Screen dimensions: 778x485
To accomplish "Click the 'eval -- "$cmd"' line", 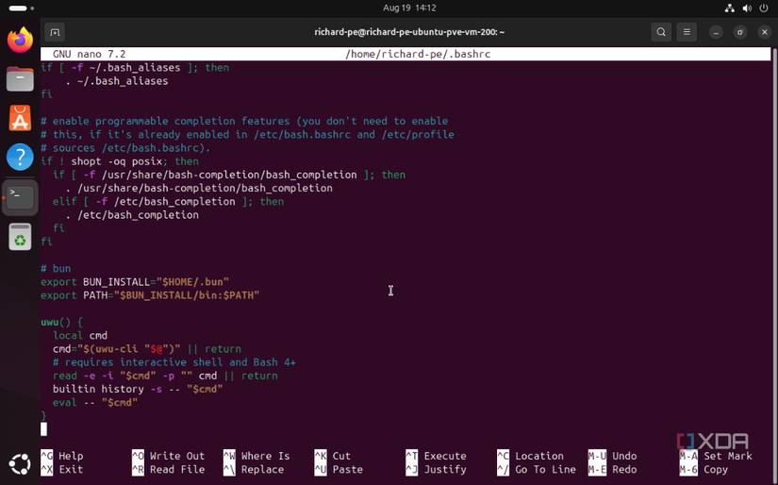I will (x=95, y=403).
